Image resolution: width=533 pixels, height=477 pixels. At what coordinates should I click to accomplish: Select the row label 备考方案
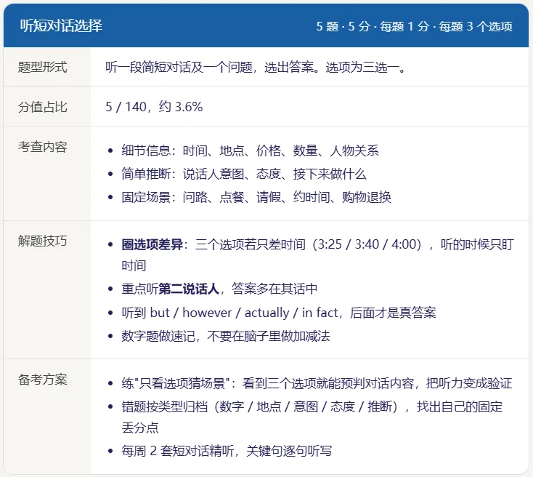point(43,380)
